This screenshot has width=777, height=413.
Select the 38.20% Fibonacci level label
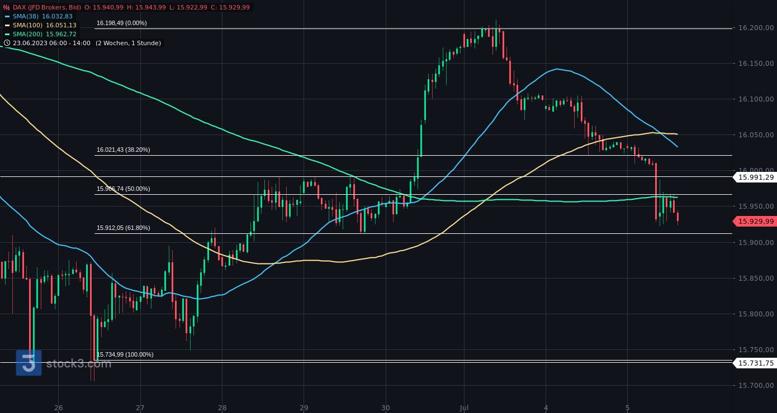point(123,150)
